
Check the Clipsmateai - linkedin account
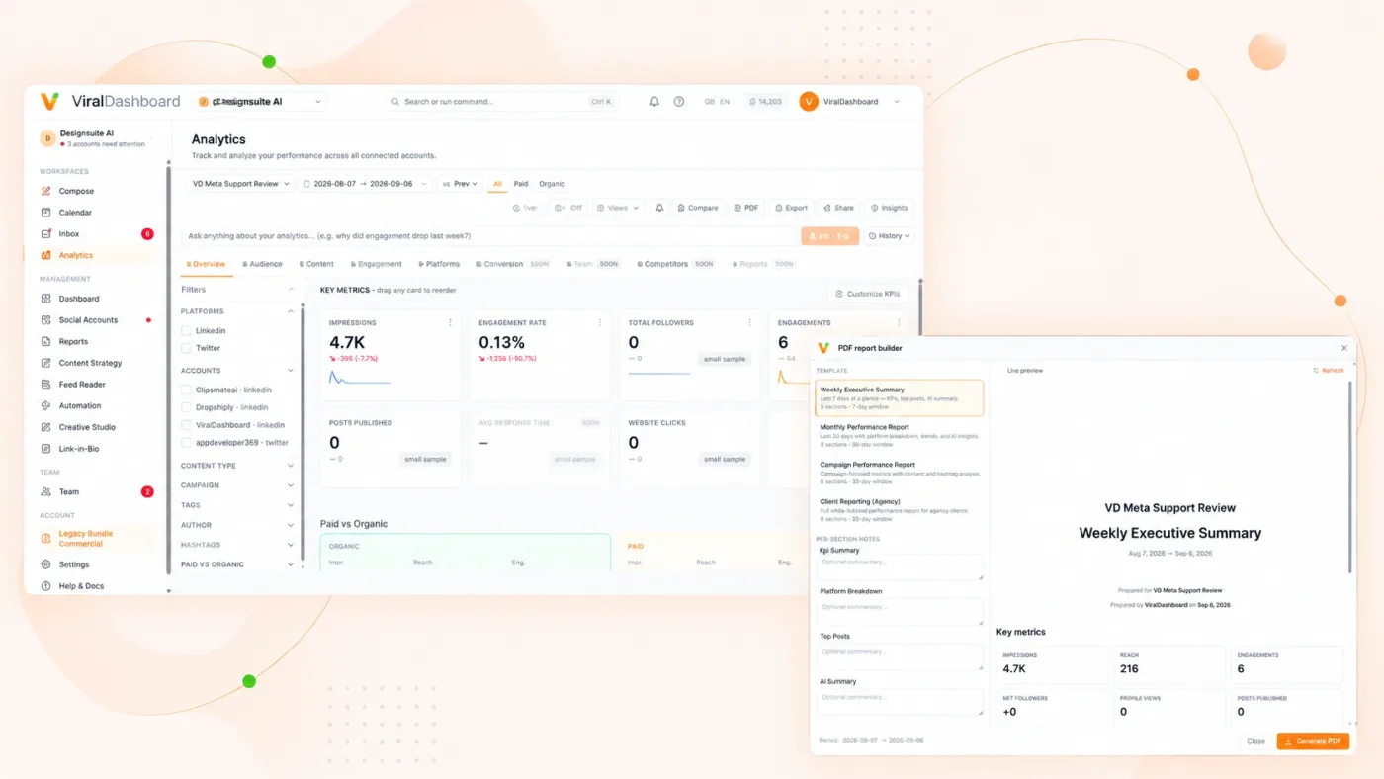(x=186, y=389)
